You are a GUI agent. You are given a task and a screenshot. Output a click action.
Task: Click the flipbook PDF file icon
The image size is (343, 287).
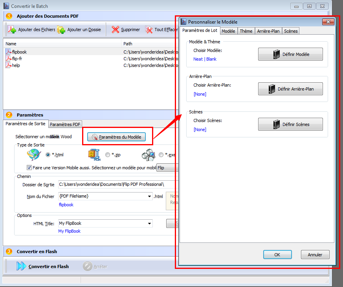pyautogui.click(x=8, y=52)
